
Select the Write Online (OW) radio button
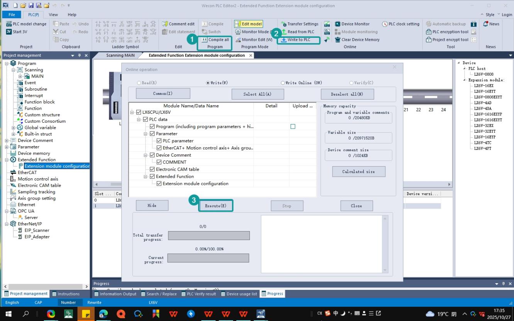(283, 83)
